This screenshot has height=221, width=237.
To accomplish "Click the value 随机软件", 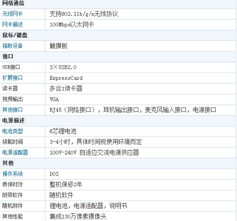I will pyautogui.click(x=61, y=195).
